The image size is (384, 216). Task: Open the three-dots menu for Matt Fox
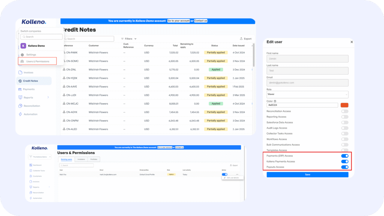(x=237, y=174)
